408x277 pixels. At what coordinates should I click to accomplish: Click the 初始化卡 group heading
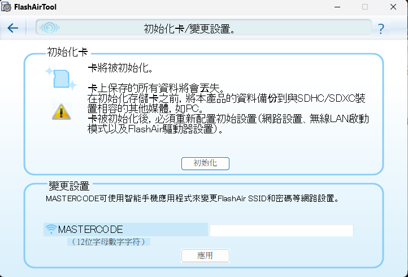coord(67,53)
